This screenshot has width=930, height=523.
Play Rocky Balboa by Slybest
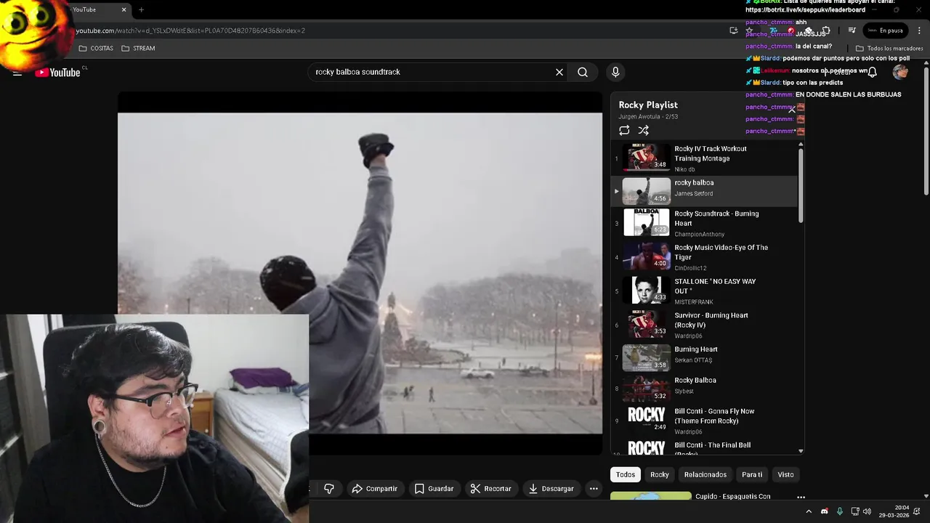pos(704,388)
